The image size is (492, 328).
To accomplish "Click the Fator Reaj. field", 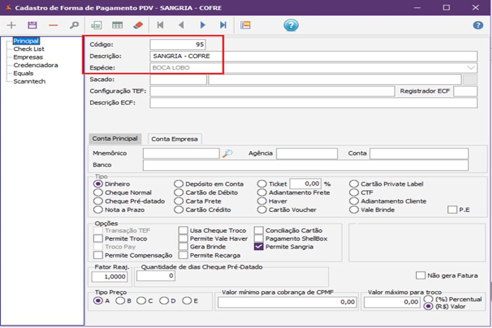I will [x=110, y=277].
